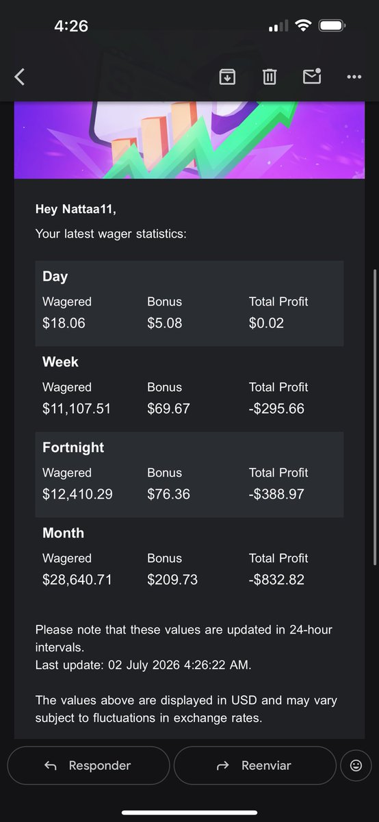
Task: Tap the battery icon in status bar
Action: coord(332,26)
